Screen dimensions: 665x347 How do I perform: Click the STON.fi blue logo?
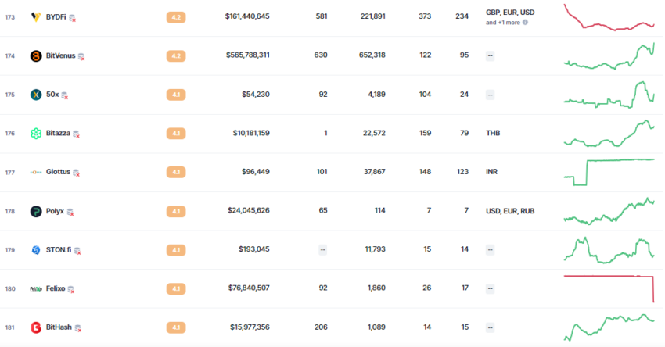coord(36,250)
